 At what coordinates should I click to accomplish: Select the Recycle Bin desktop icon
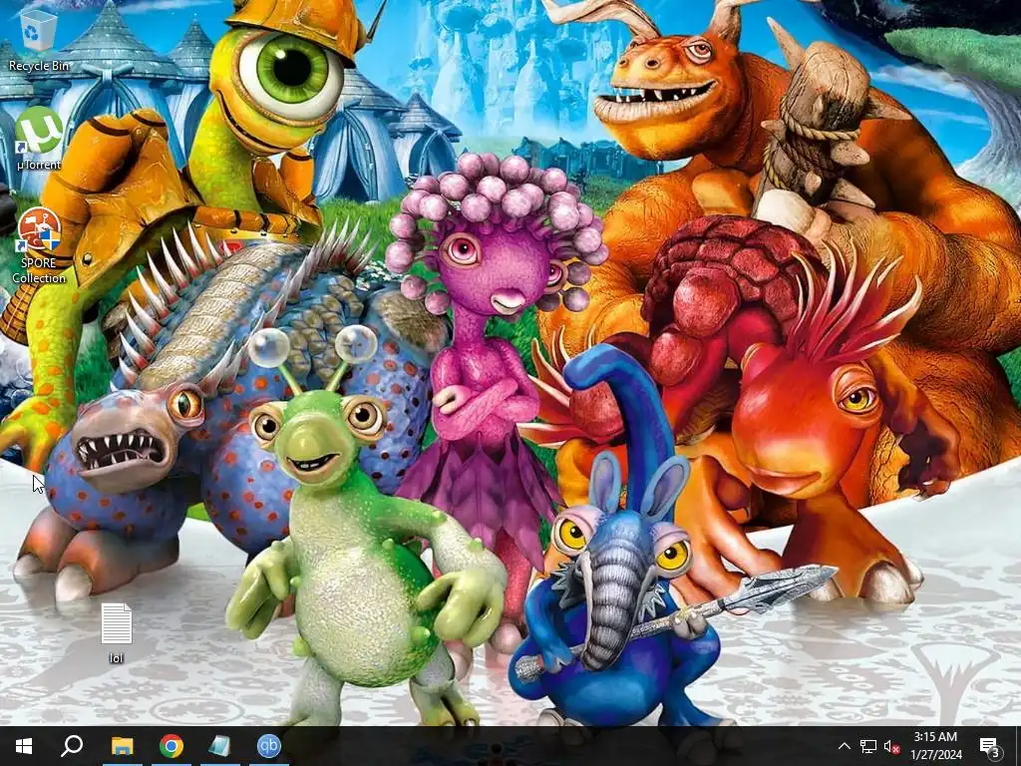39,39
